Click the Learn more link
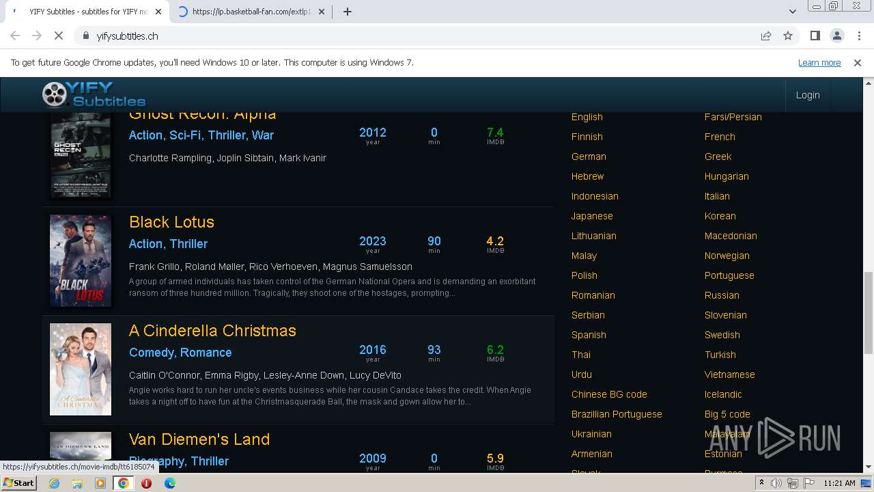The image size is (874, 492). pyautogui.click(x=819, y=62)
